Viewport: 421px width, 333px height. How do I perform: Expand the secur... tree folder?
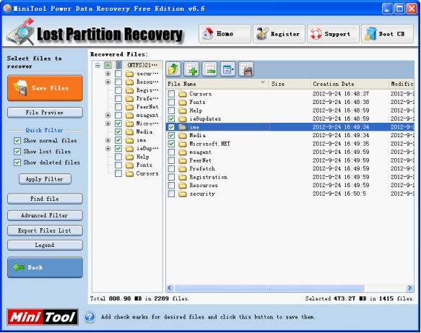108,74
